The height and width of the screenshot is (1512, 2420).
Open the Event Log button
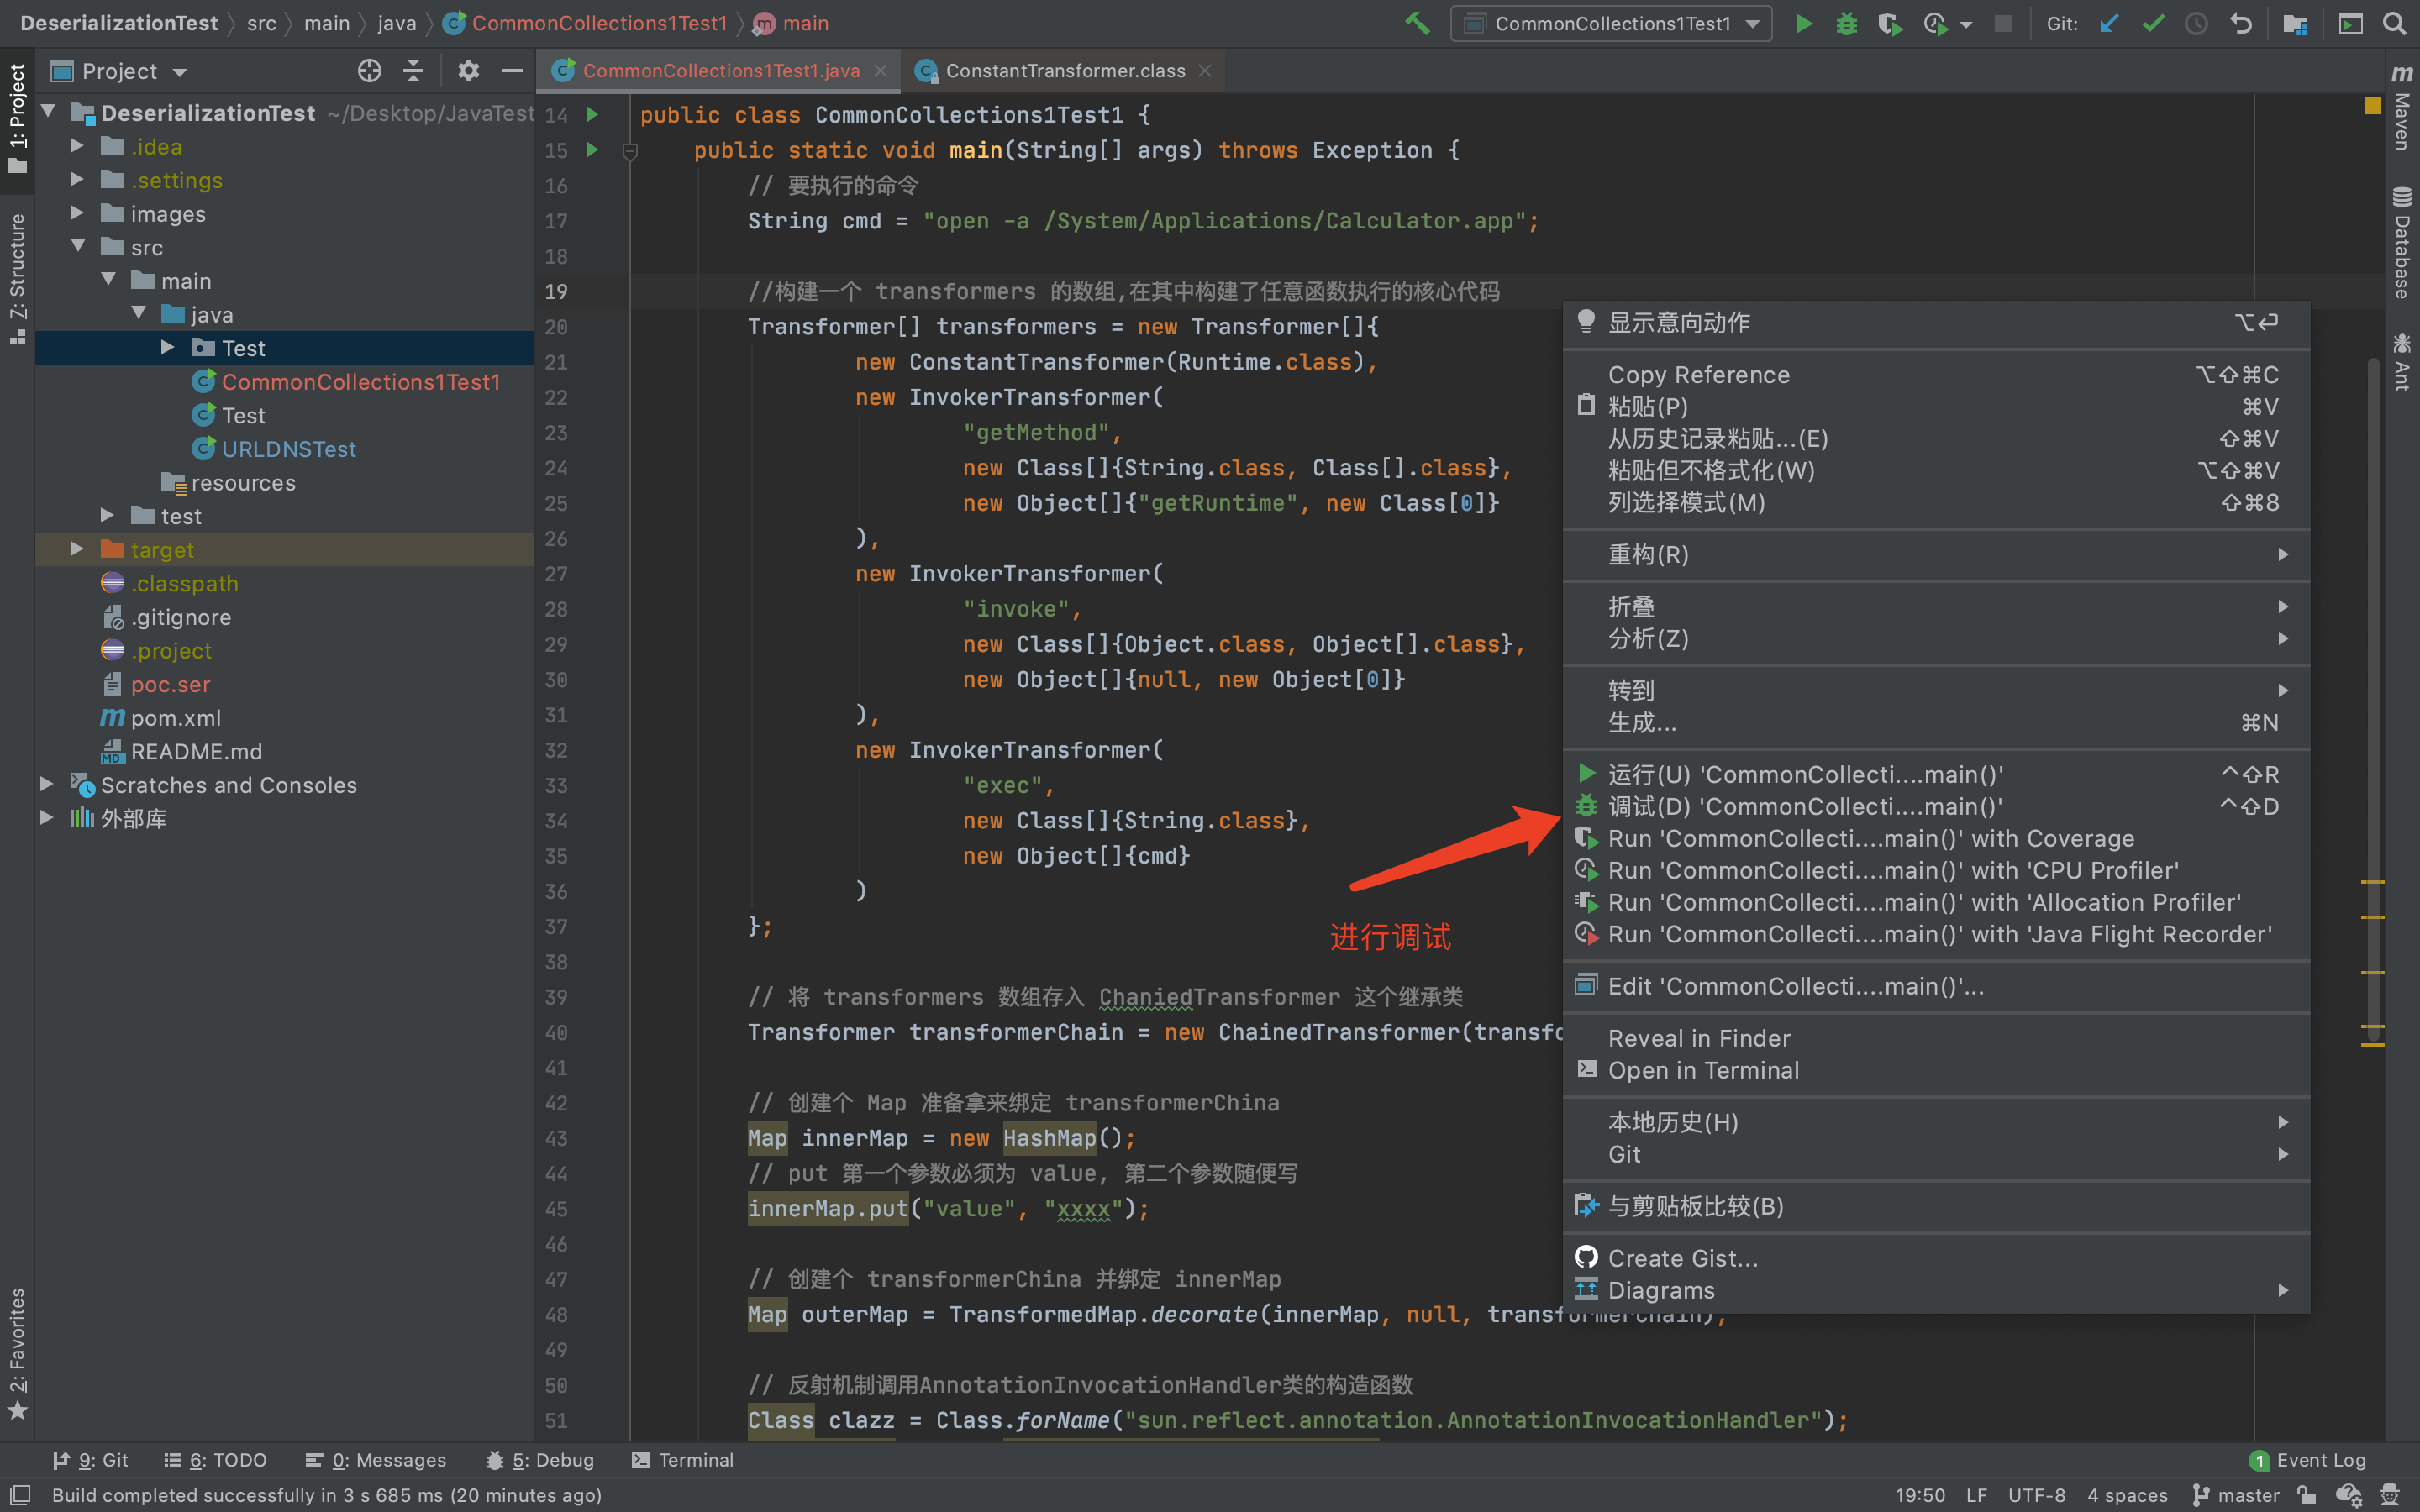pos(2308,1460)
